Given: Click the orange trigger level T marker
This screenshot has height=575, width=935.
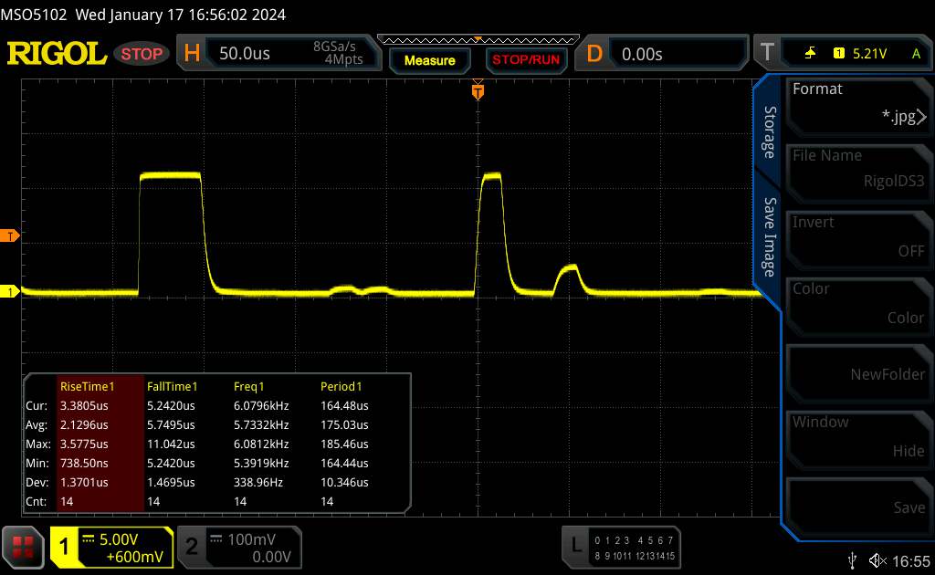Looking at the screenshot, I should 11,236.
